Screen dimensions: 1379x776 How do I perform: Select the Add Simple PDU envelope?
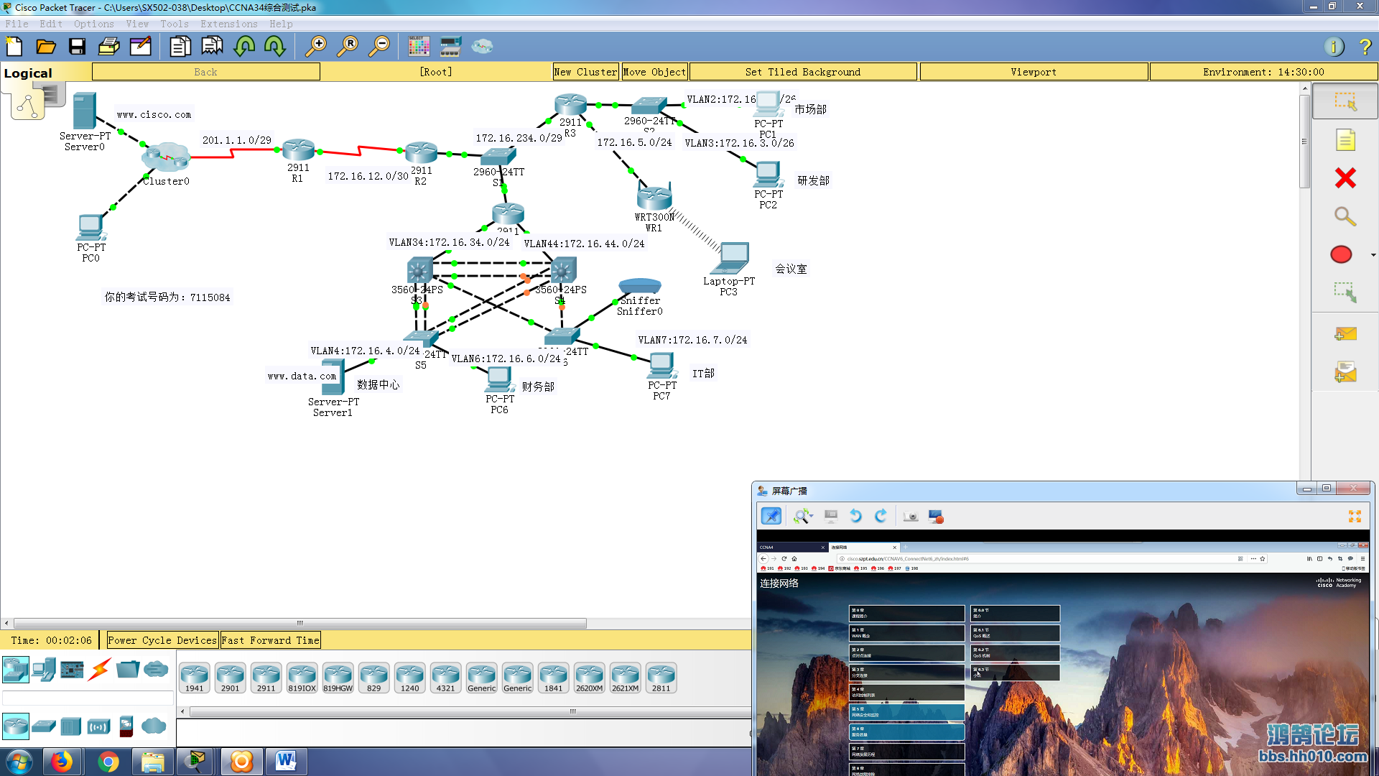[x=1345, y=334]
